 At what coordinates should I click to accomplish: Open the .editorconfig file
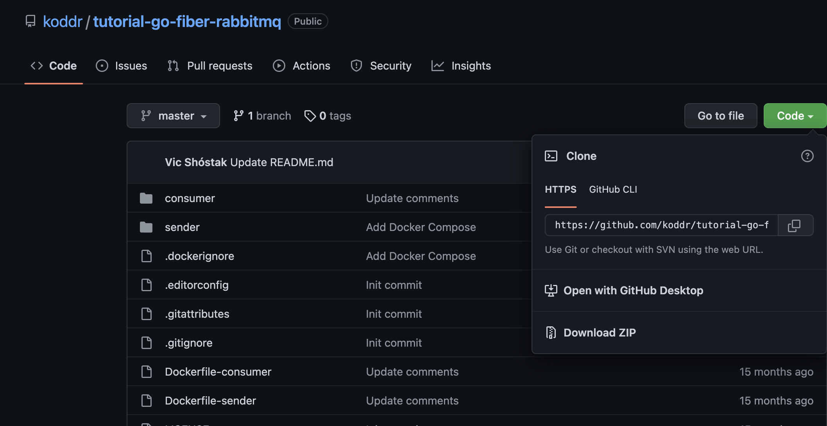coord(197,285)
